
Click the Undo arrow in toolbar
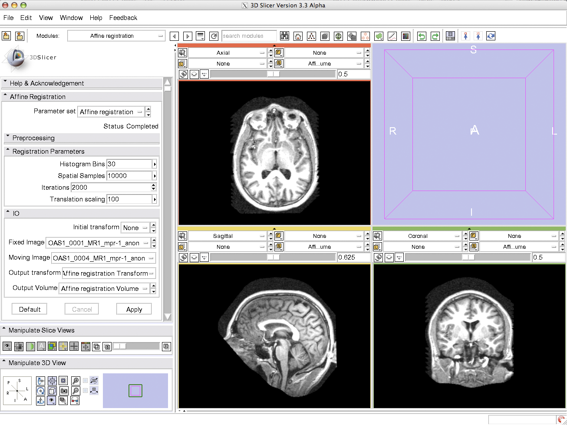coord(421,36)
